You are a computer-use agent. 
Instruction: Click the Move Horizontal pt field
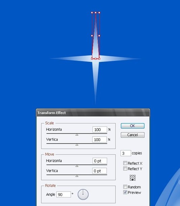click(100, 161)
